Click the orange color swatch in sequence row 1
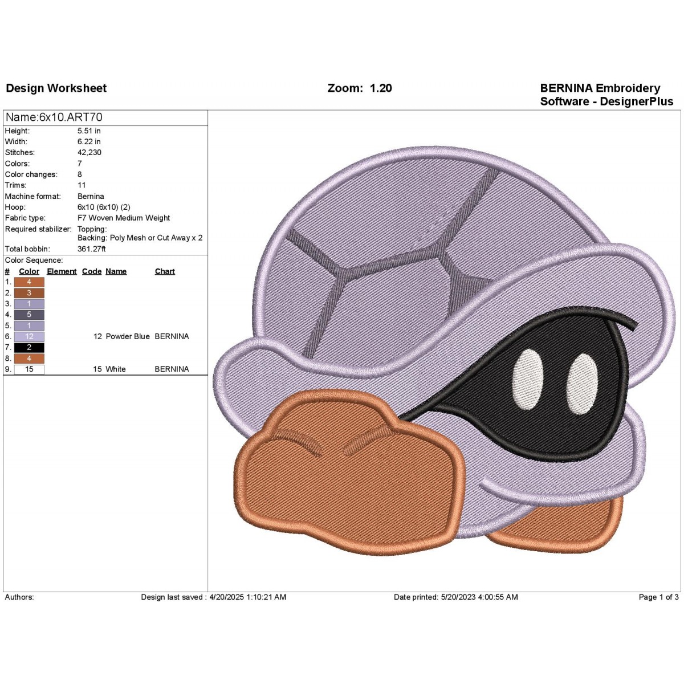The width and height of the screenshot is (684, 684). coord(29,282)
